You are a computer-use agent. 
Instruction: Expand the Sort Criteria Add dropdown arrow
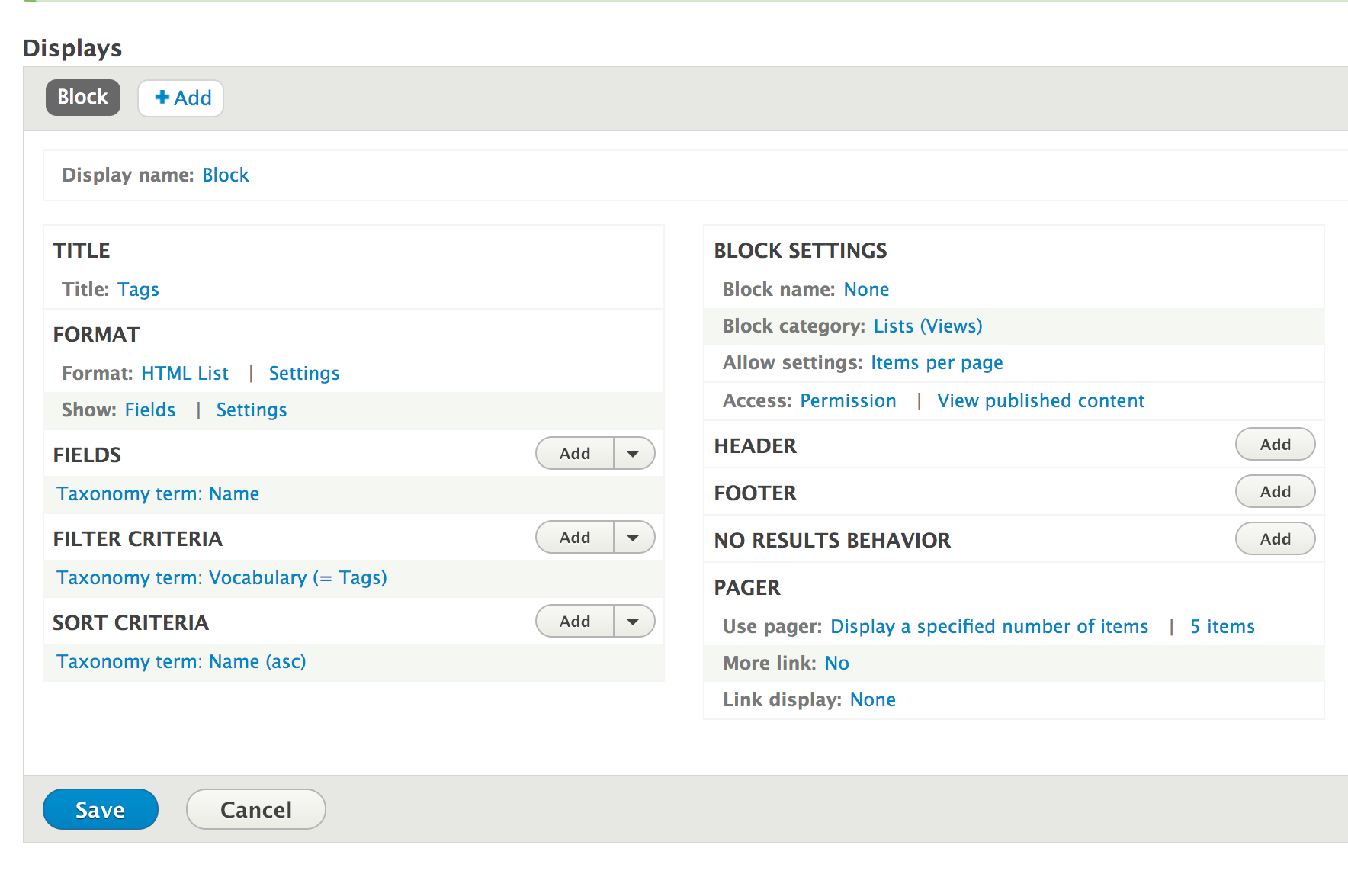click(x=633, y=622)
